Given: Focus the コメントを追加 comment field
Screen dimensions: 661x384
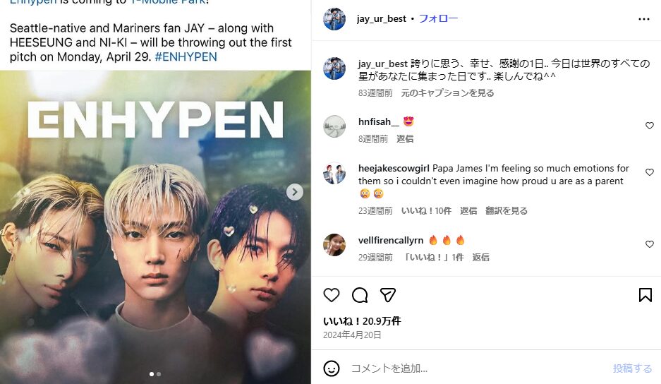Looking at the screenshot, I should [x=476, y=368].
